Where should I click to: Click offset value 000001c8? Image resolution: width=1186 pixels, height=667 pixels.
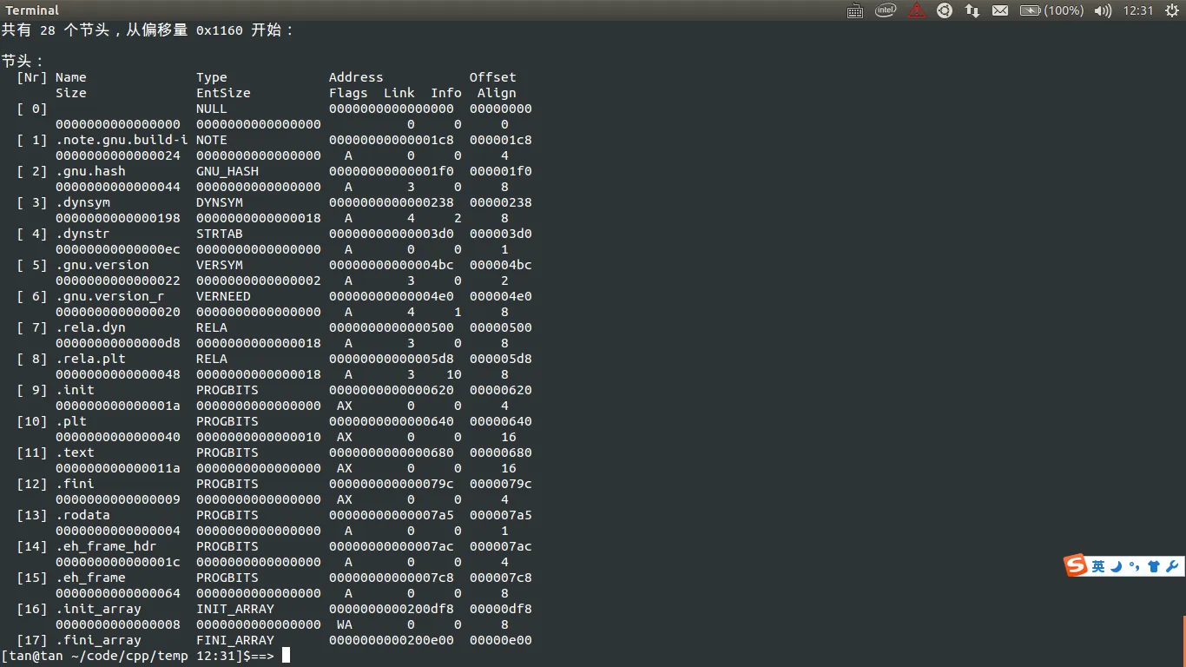coord(501,140)
